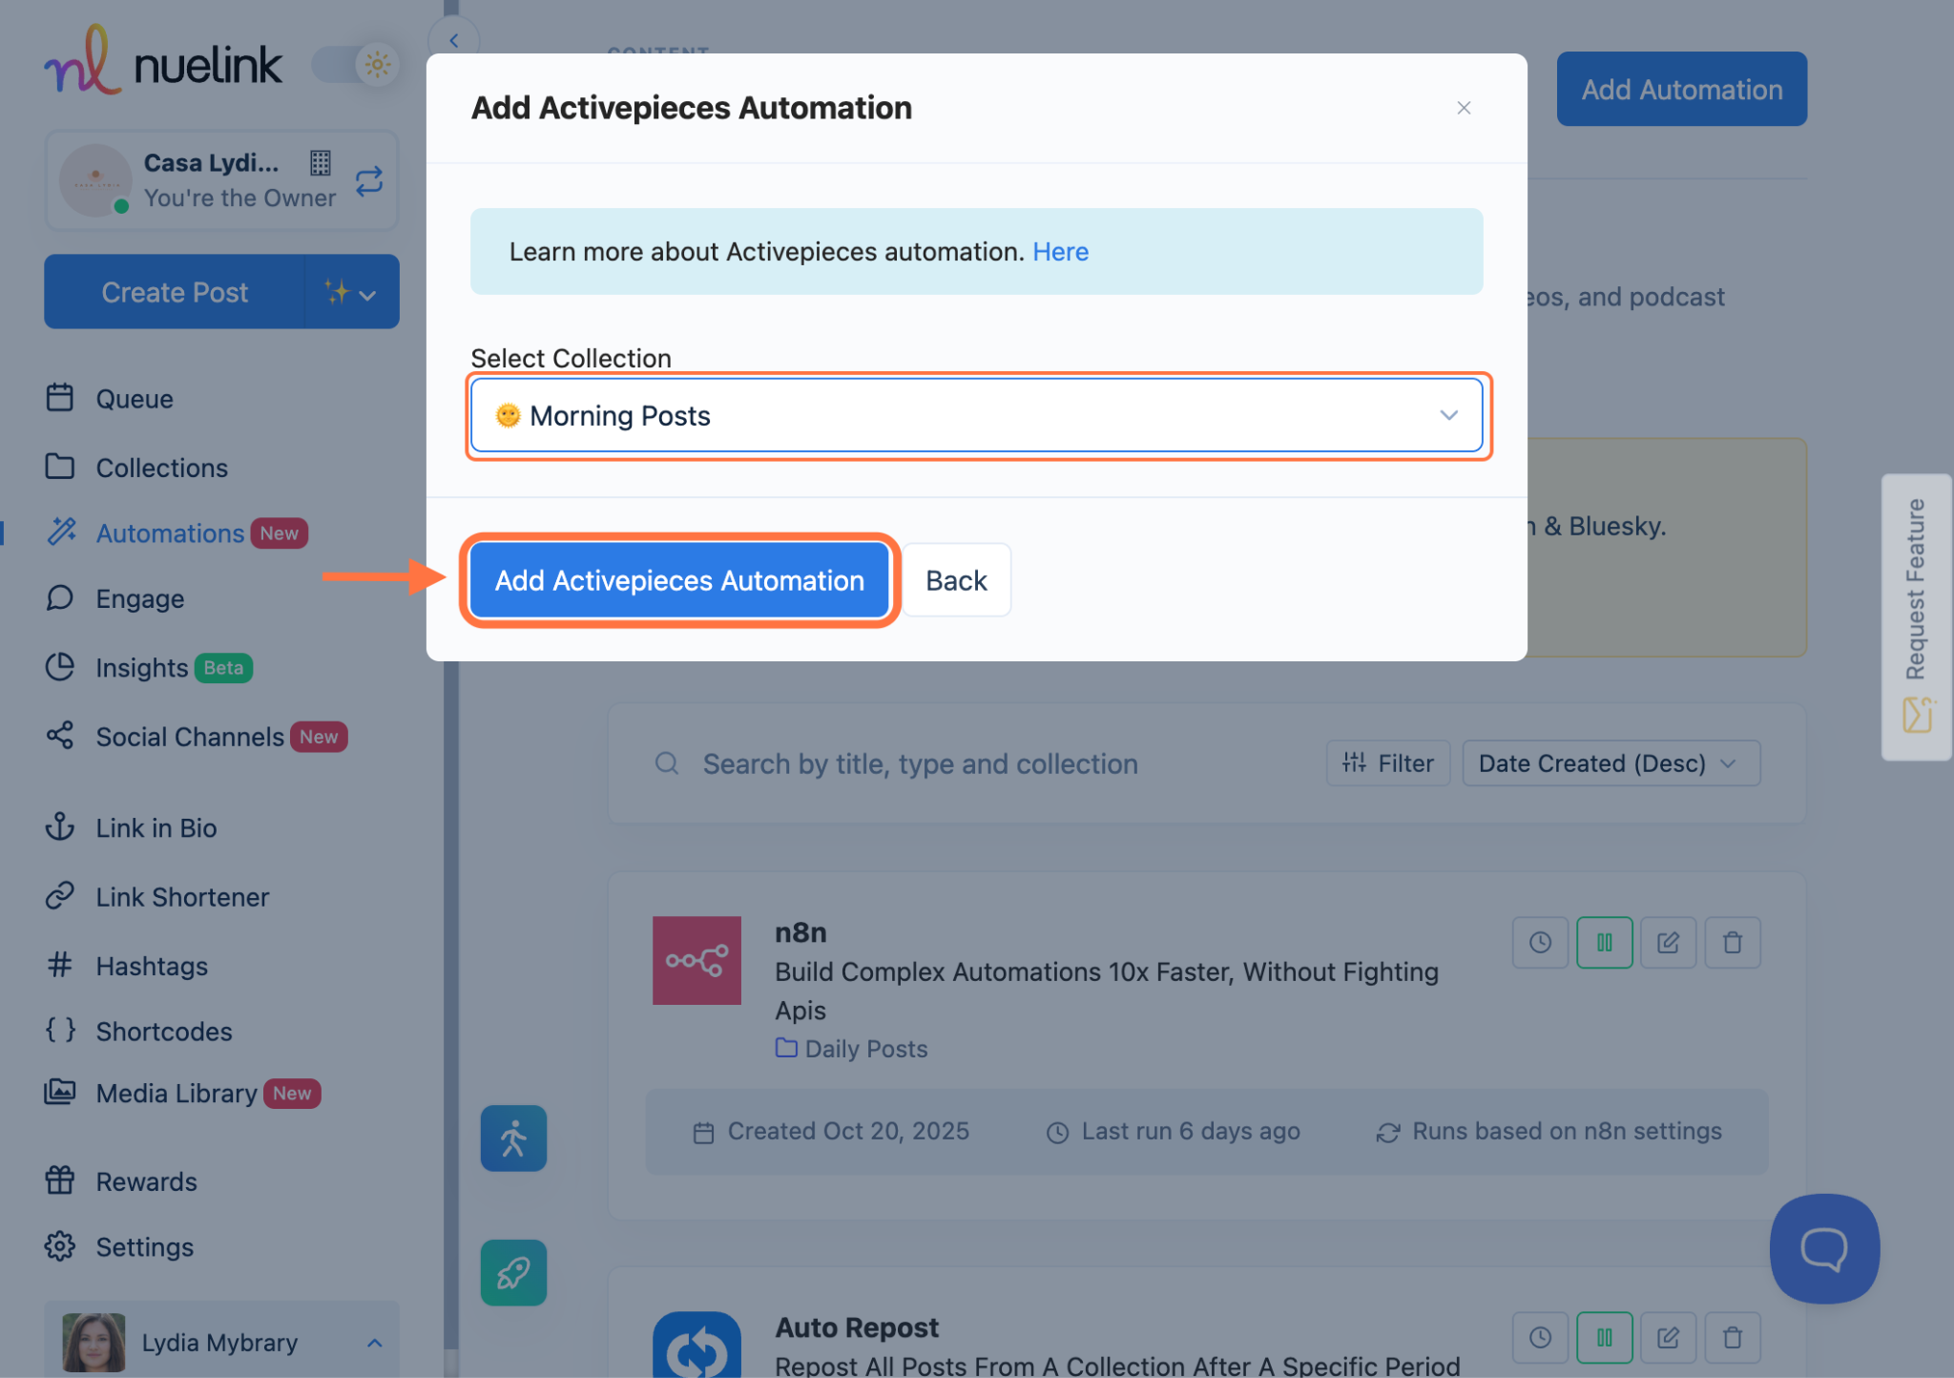Click the workspace switch arrows icon
This screenshot has height=1378, width=1954.
coord(369,180)
